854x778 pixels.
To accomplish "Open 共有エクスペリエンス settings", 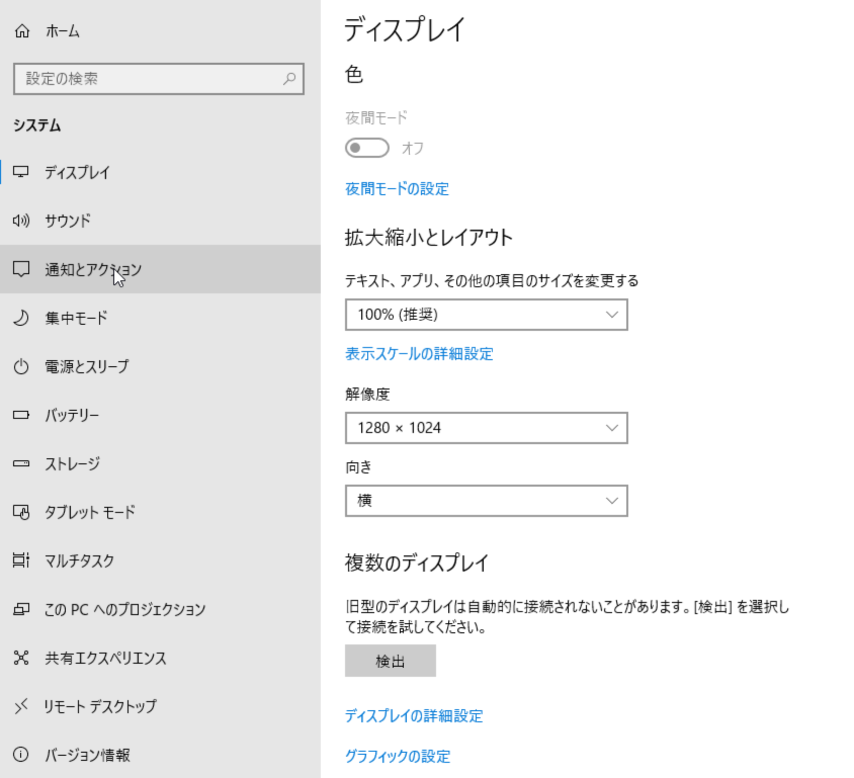I will (160, 658).
